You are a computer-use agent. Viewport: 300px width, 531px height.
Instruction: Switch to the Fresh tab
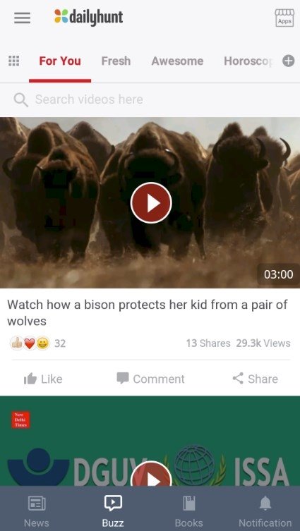point(116,61)
